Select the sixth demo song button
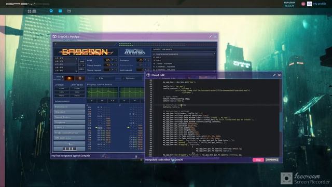 (69, 133)
